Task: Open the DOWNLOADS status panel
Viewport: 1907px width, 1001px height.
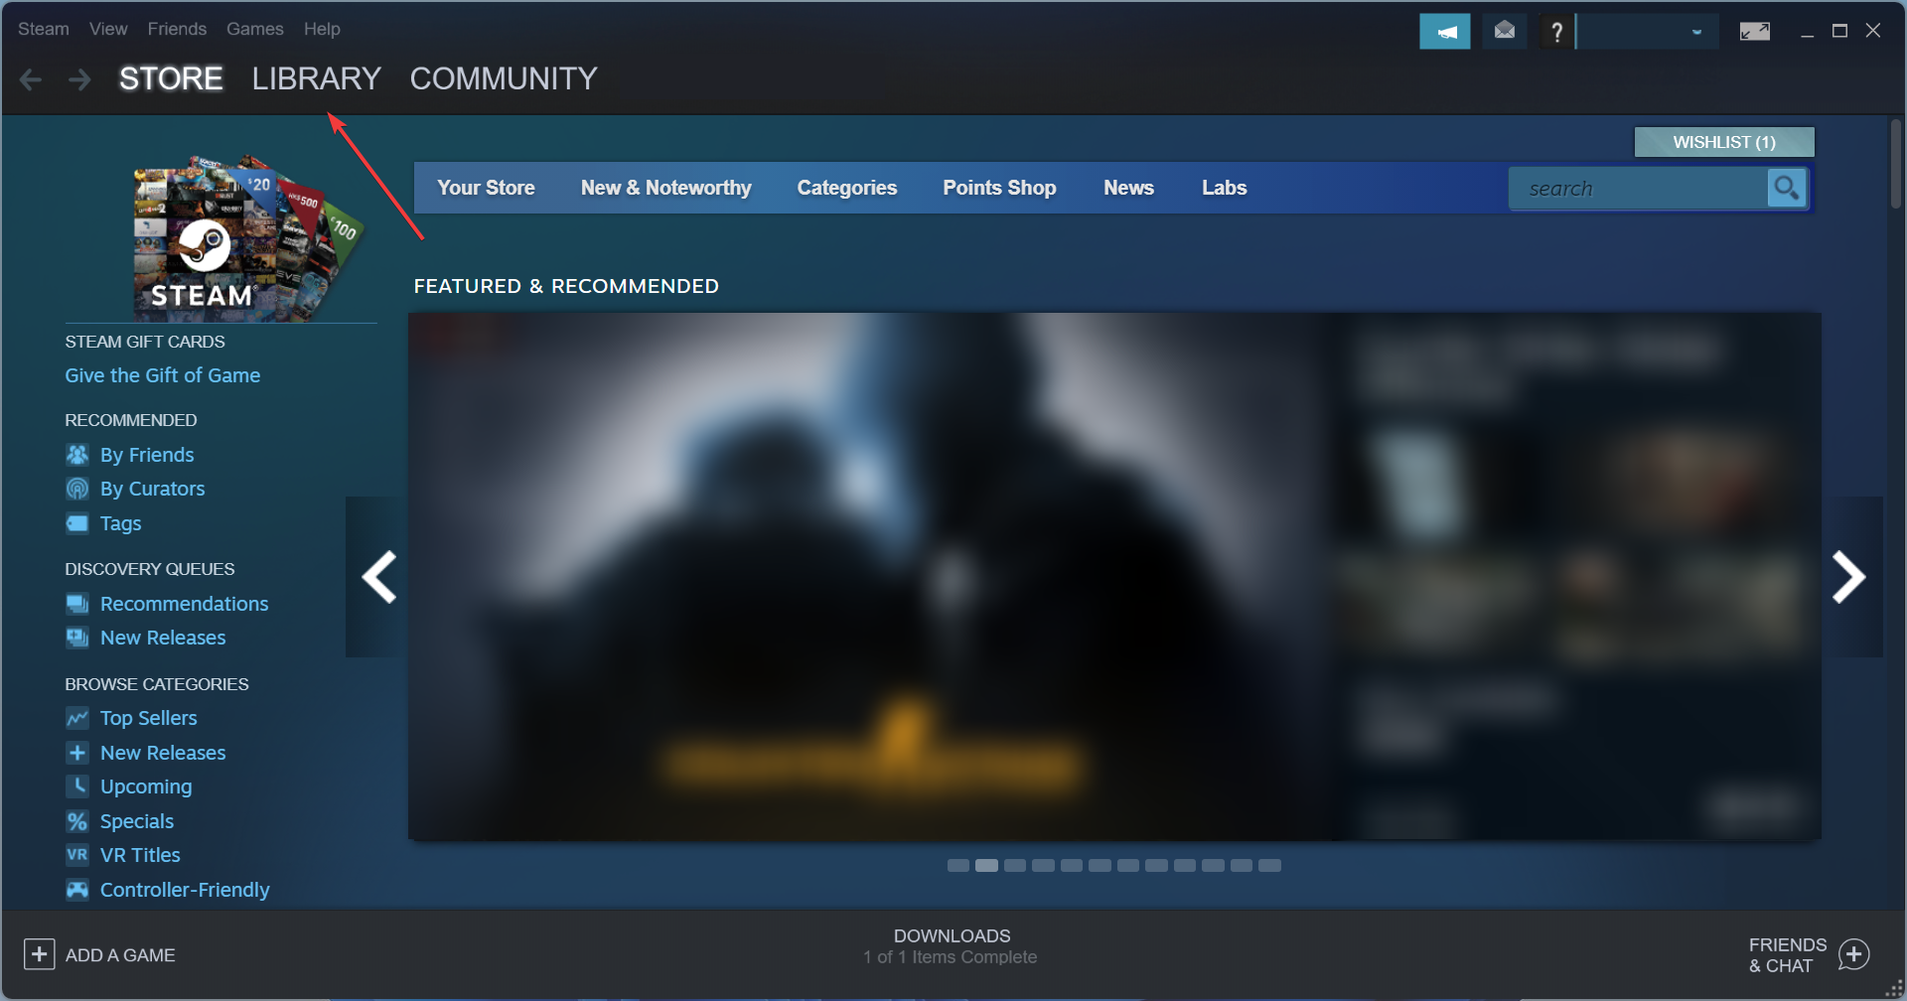Action: tap(951, 946)
